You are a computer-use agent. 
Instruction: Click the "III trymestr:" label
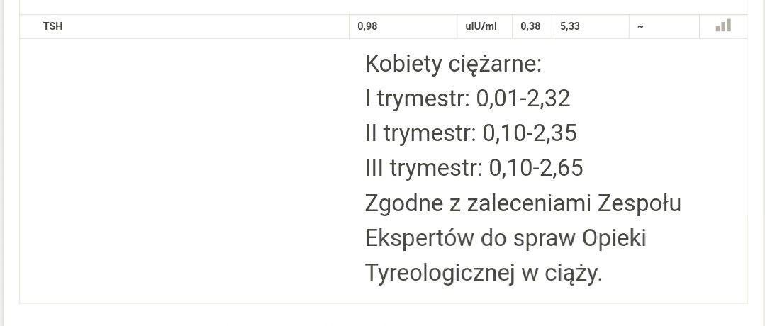click(424, 168)
